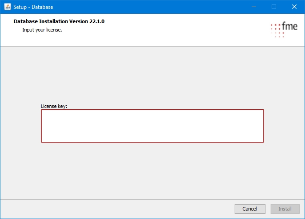Click the 'License key:' label
Viewport: 305px width, 219px height.
click(54, 106)
